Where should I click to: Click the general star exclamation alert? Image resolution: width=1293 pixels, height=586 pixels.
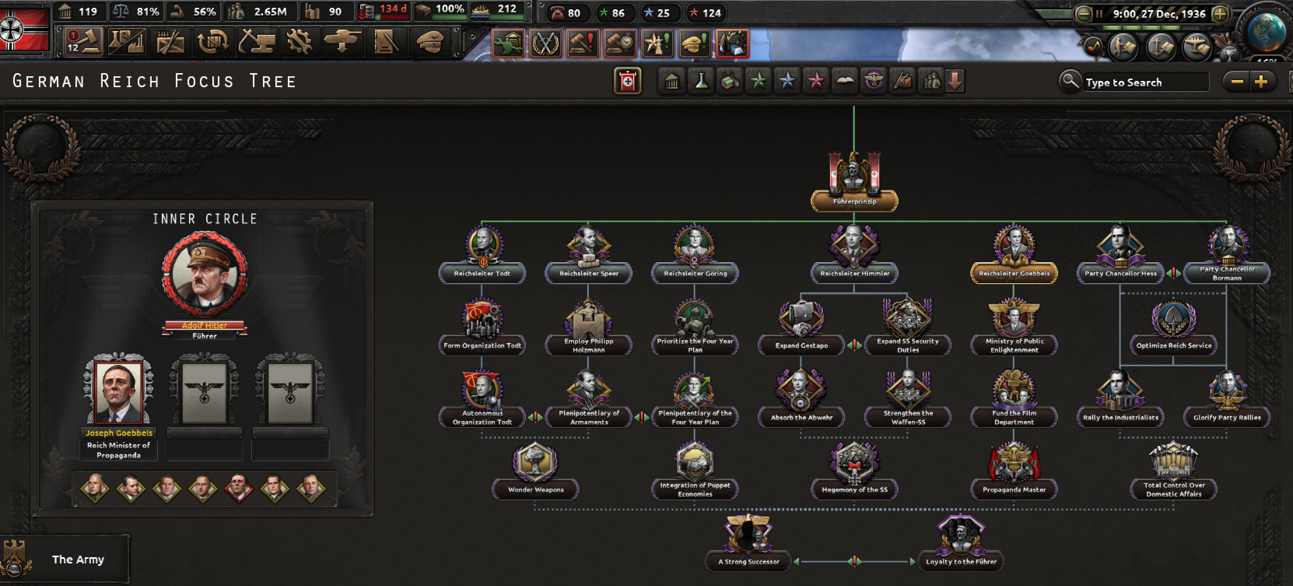[x=657, y=43]
